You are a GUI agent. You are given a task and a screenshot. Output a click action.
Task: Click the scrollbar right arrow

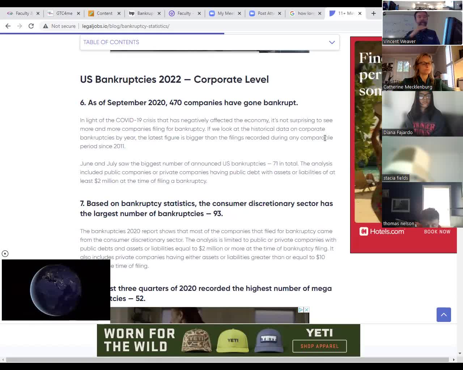click(454, 360)
